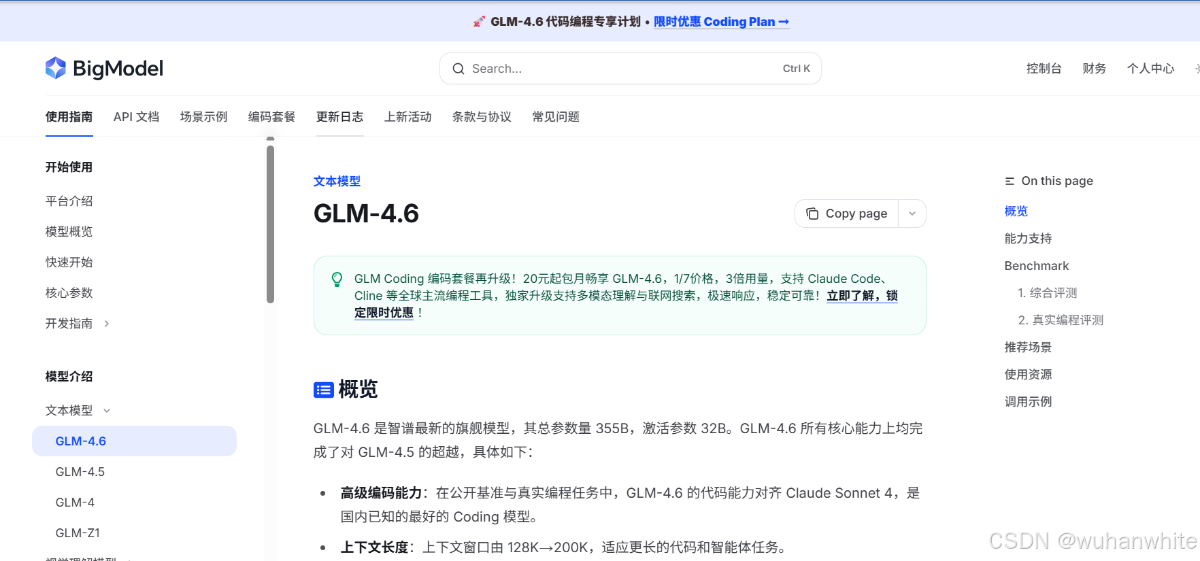Click the 立即了解，锁定限时优惠 link
Screen dimensions: 1200x561
click(x=862, y=296)
